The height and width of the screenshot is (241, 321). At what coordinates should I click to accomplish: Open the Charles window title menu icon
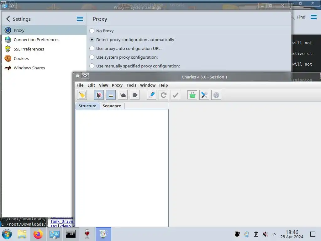[78, 75]
